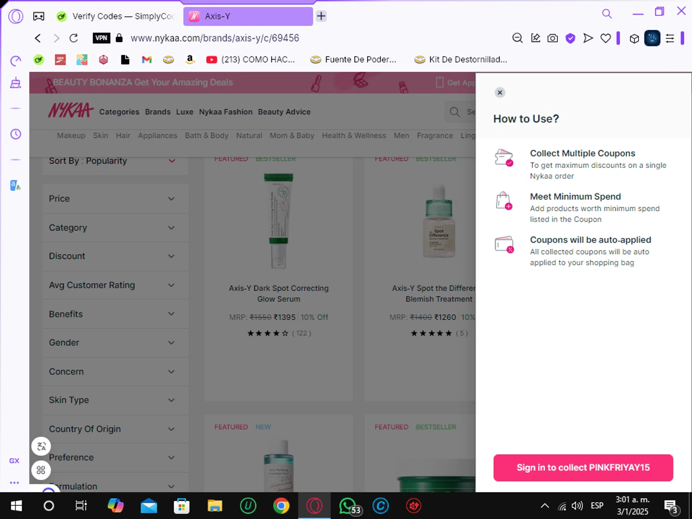Expand the Discount filter
The height and width of the screenshot is (519, 692).
115,256
